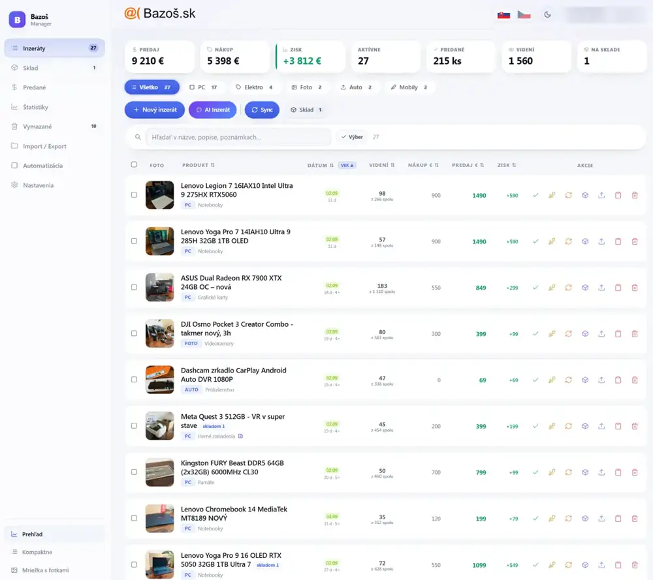
Task: Click the Sklad 1 filter button
Action: click(x=306, y=110)
